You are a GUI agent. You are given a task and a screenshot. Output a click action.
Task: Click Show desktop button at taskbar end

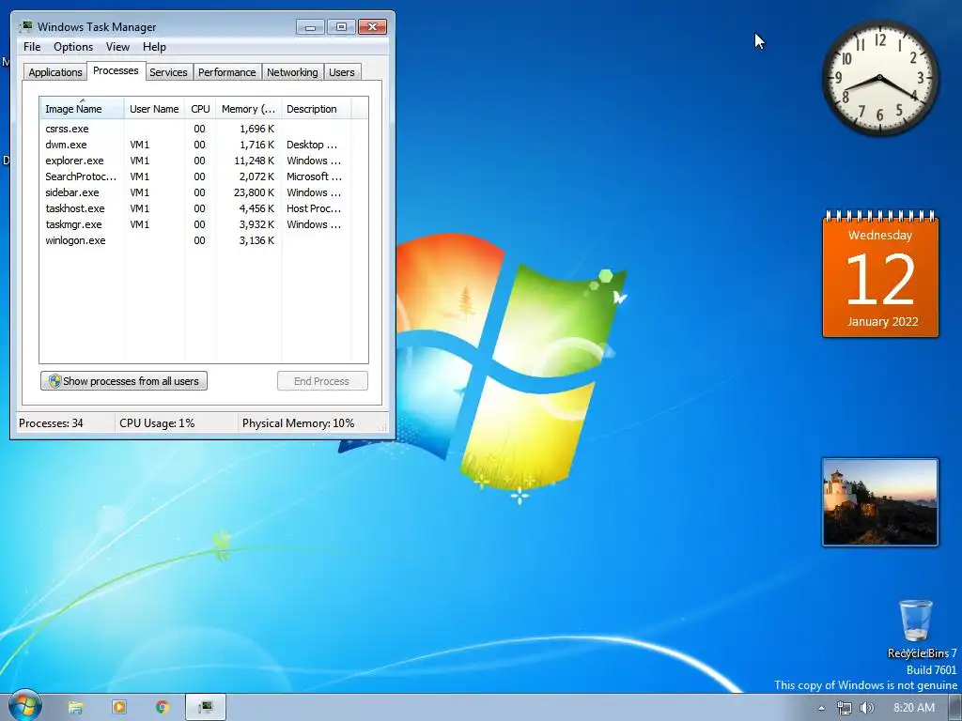[955, 708]
